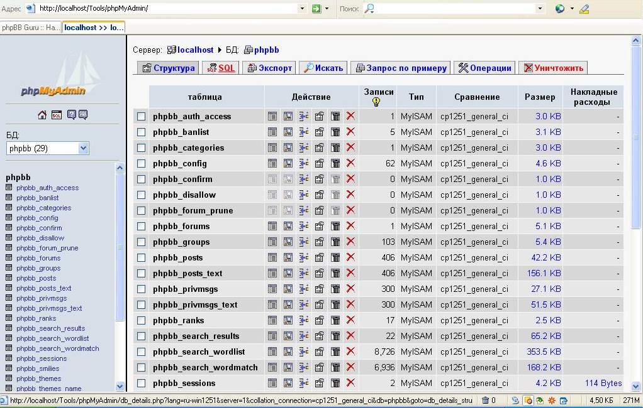Click the 8,726 records value for phpbb_search_wordlist
This screenshot has width=643, height=408.
point(384,352)
